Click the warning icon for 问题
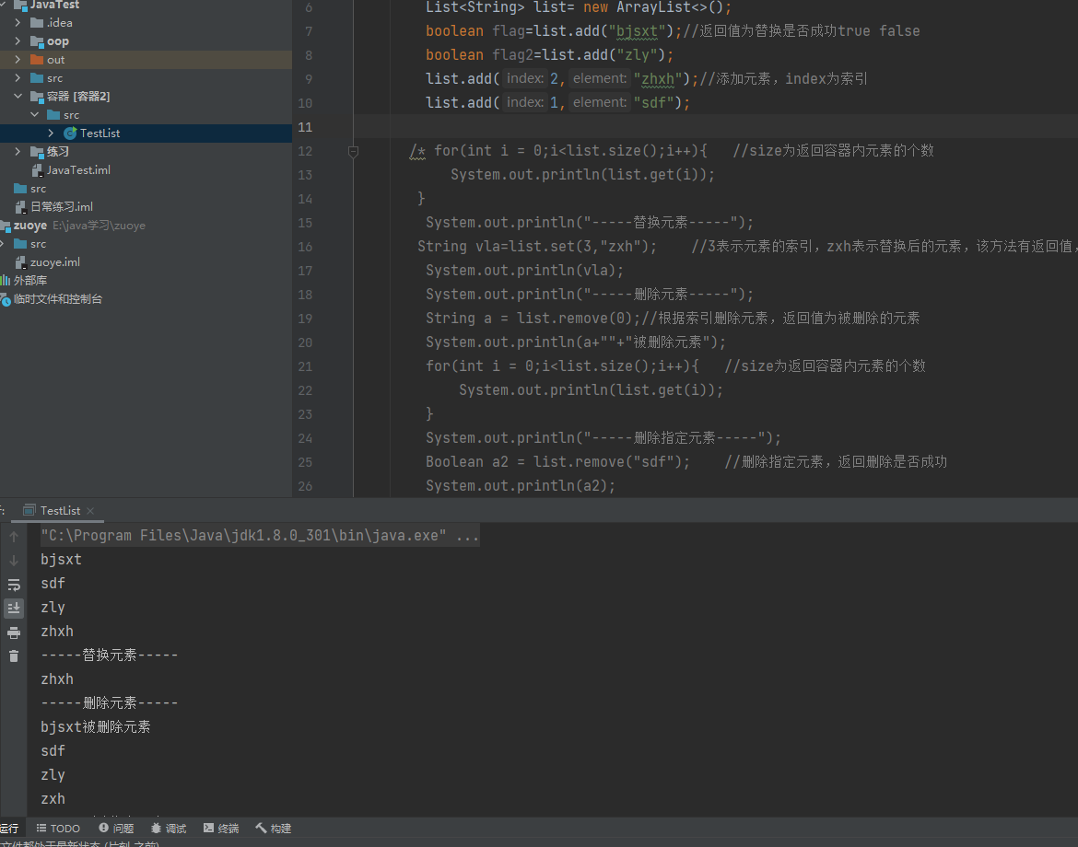The image size is (1078, 847). coord(104,828)
